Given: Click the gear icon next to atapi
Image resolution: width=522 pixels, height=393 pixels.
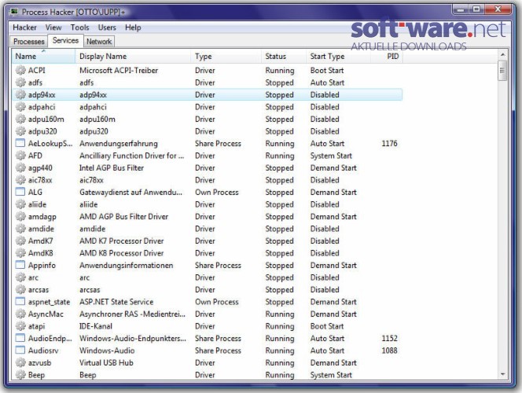Looking at the screenshot, I should point(20,326).
